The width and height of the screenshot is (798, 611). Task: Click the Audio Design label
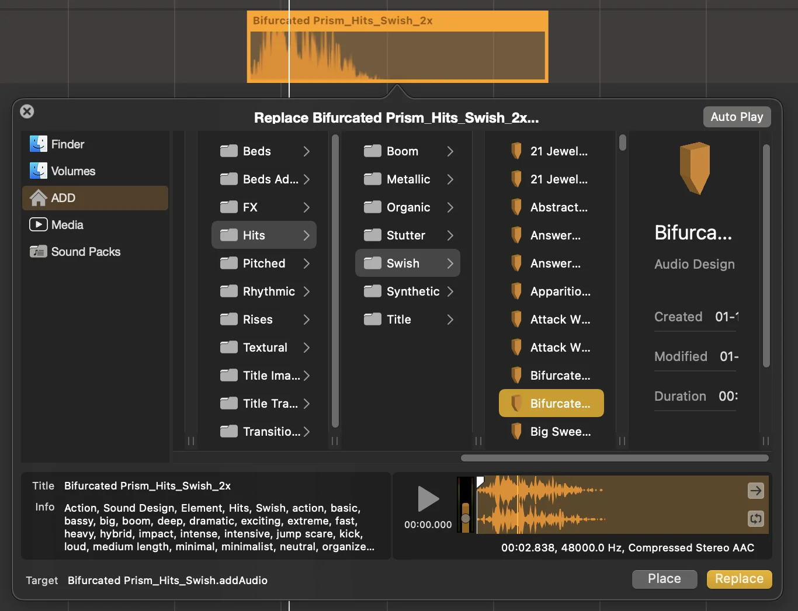[x=695, y=264]
